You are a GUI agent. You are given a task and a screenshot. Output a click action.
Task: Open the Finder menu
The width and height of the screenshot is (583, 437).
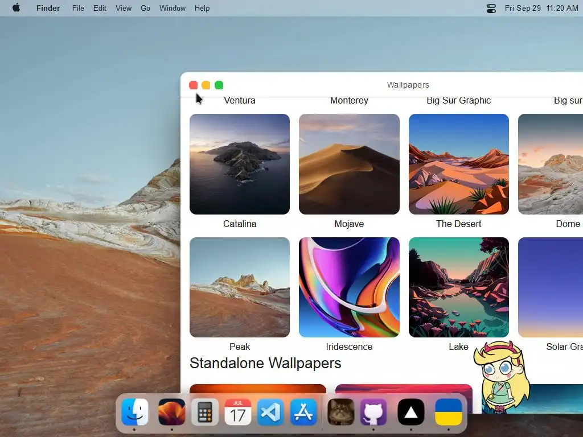[48, 8]
